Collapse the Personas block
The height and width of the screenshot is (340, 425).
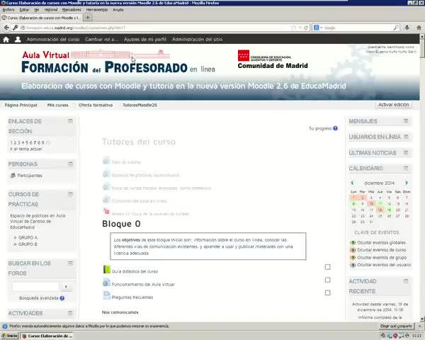(x=70, y=164)
